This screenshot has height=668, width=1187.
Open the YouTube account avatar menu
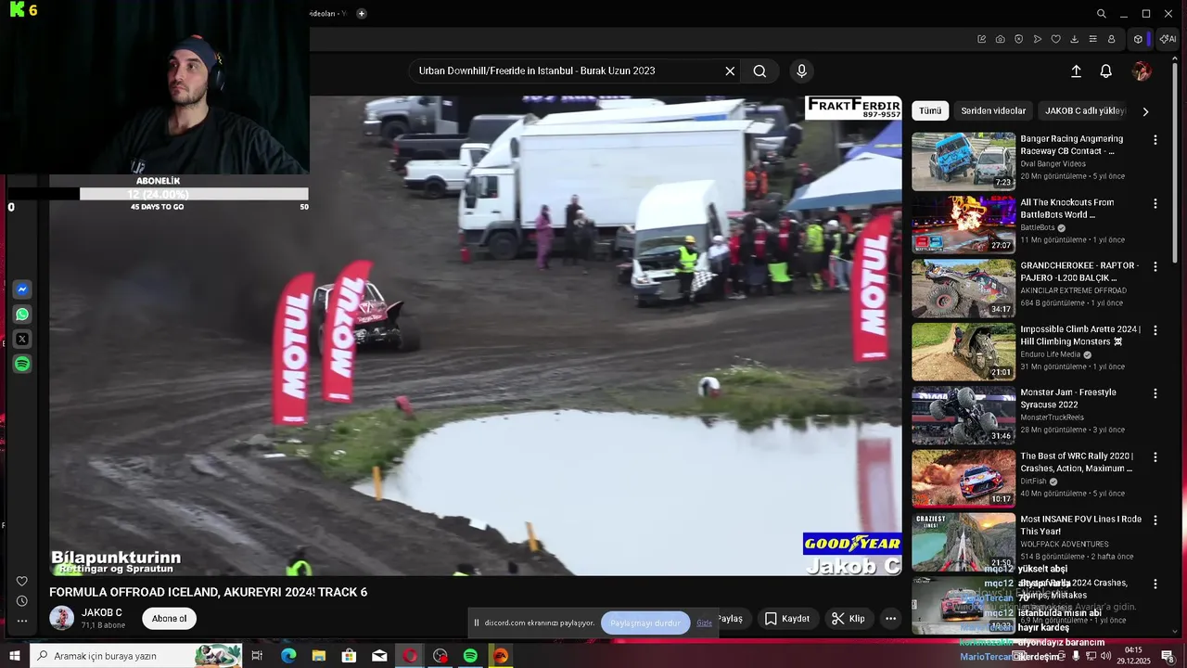point(1142,71)
